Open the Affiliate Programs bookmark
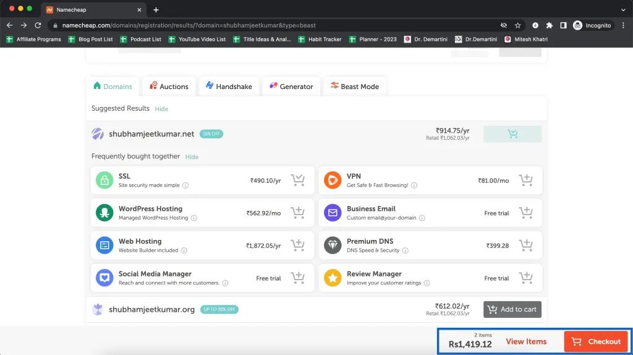This screenshot has width=633, height=355. pos(33,39)
